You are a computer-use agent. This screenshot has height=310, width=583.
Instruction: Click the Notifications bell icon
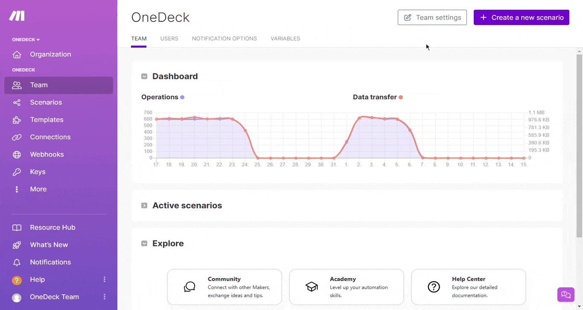click(17, 263)
